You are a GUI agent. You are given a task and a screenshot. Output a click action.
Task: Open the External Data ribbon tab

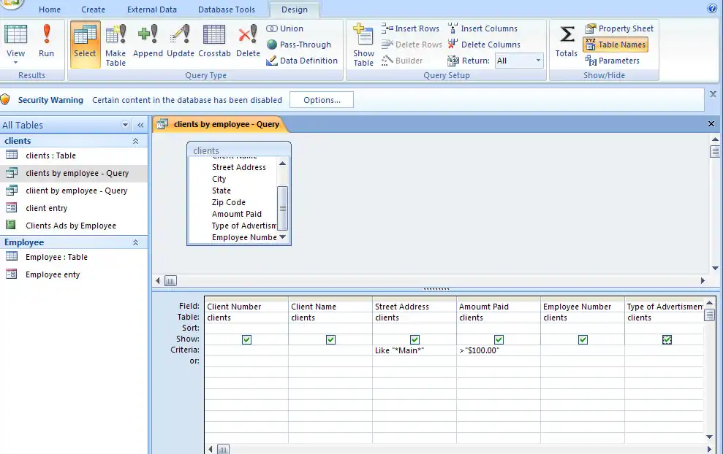click(x=152, y=9)
